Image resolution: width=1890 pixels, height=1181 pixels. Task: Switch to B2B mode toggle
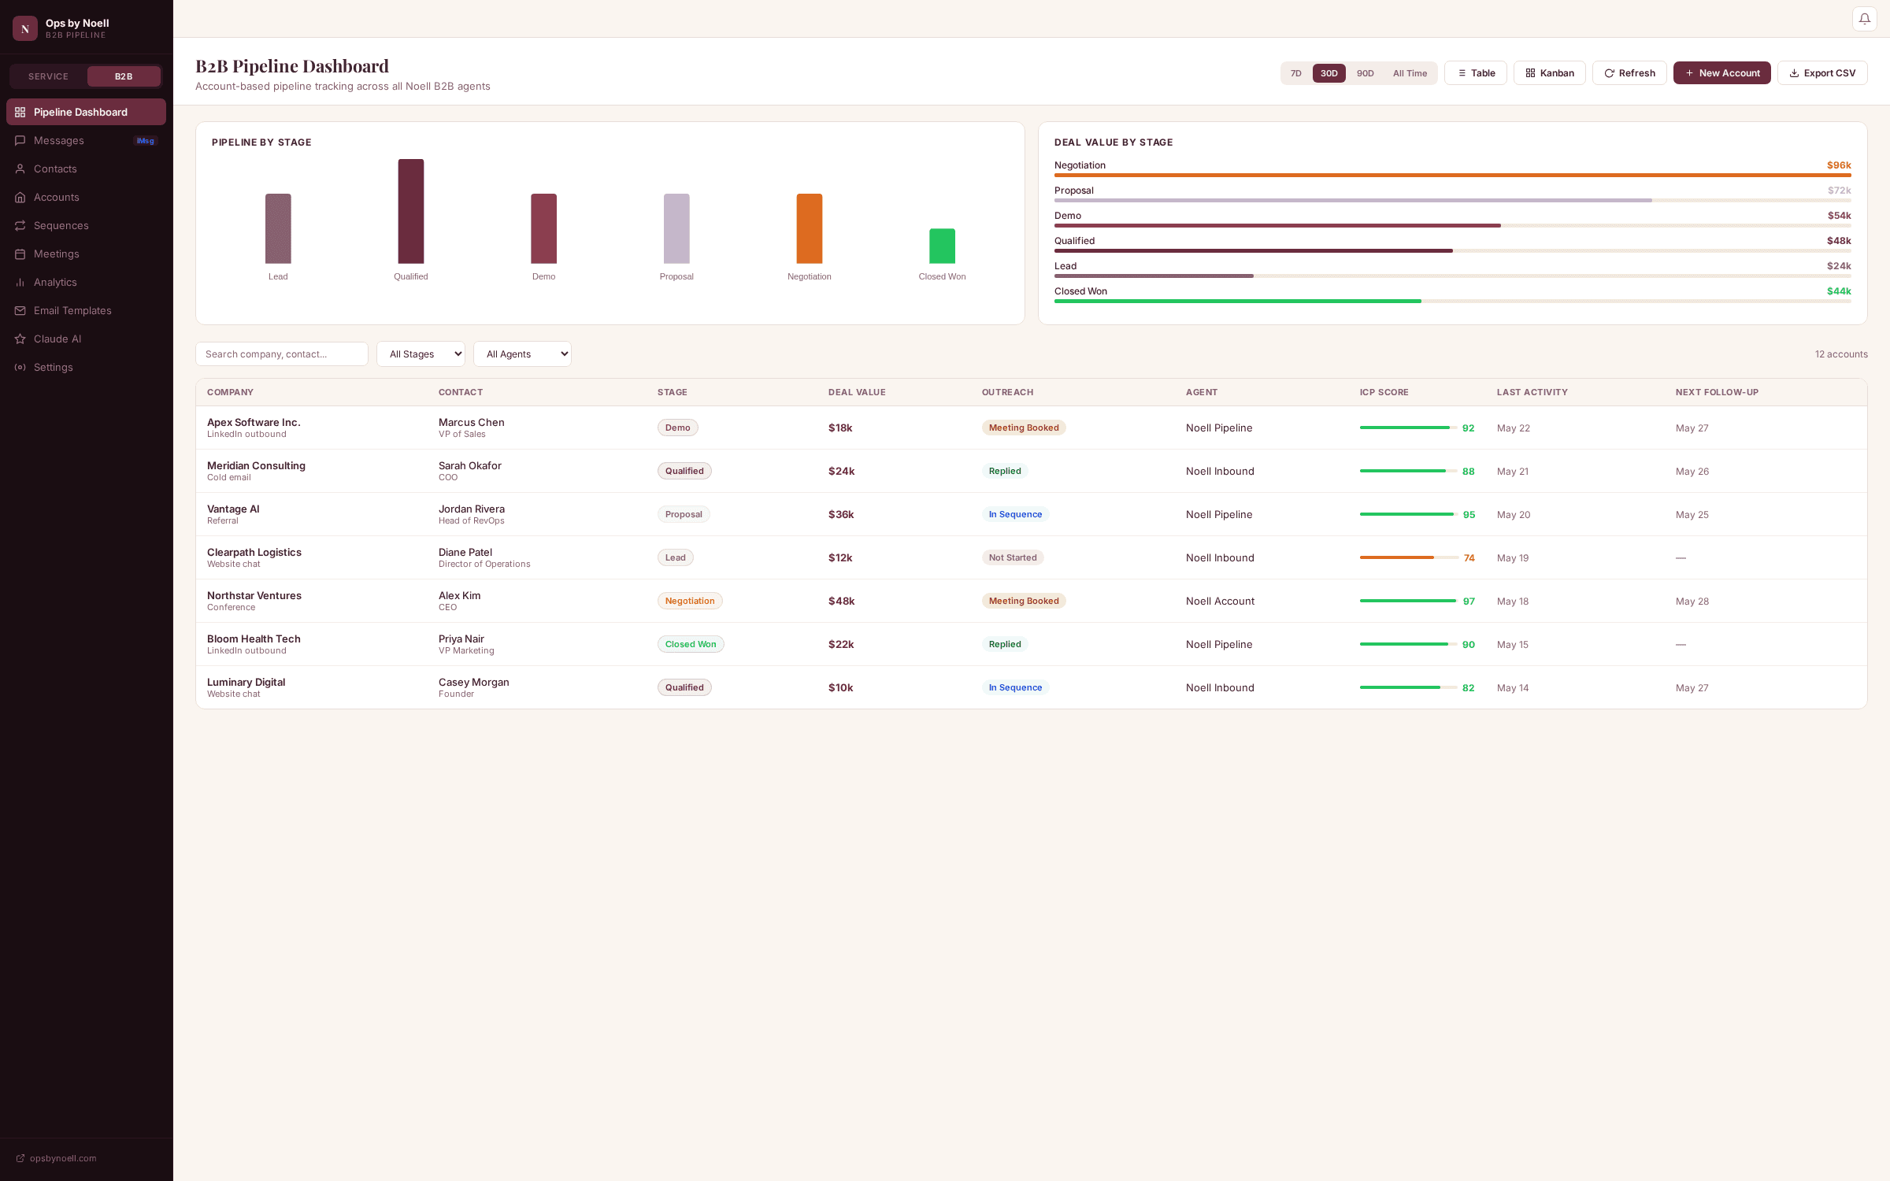click(124, 76)
